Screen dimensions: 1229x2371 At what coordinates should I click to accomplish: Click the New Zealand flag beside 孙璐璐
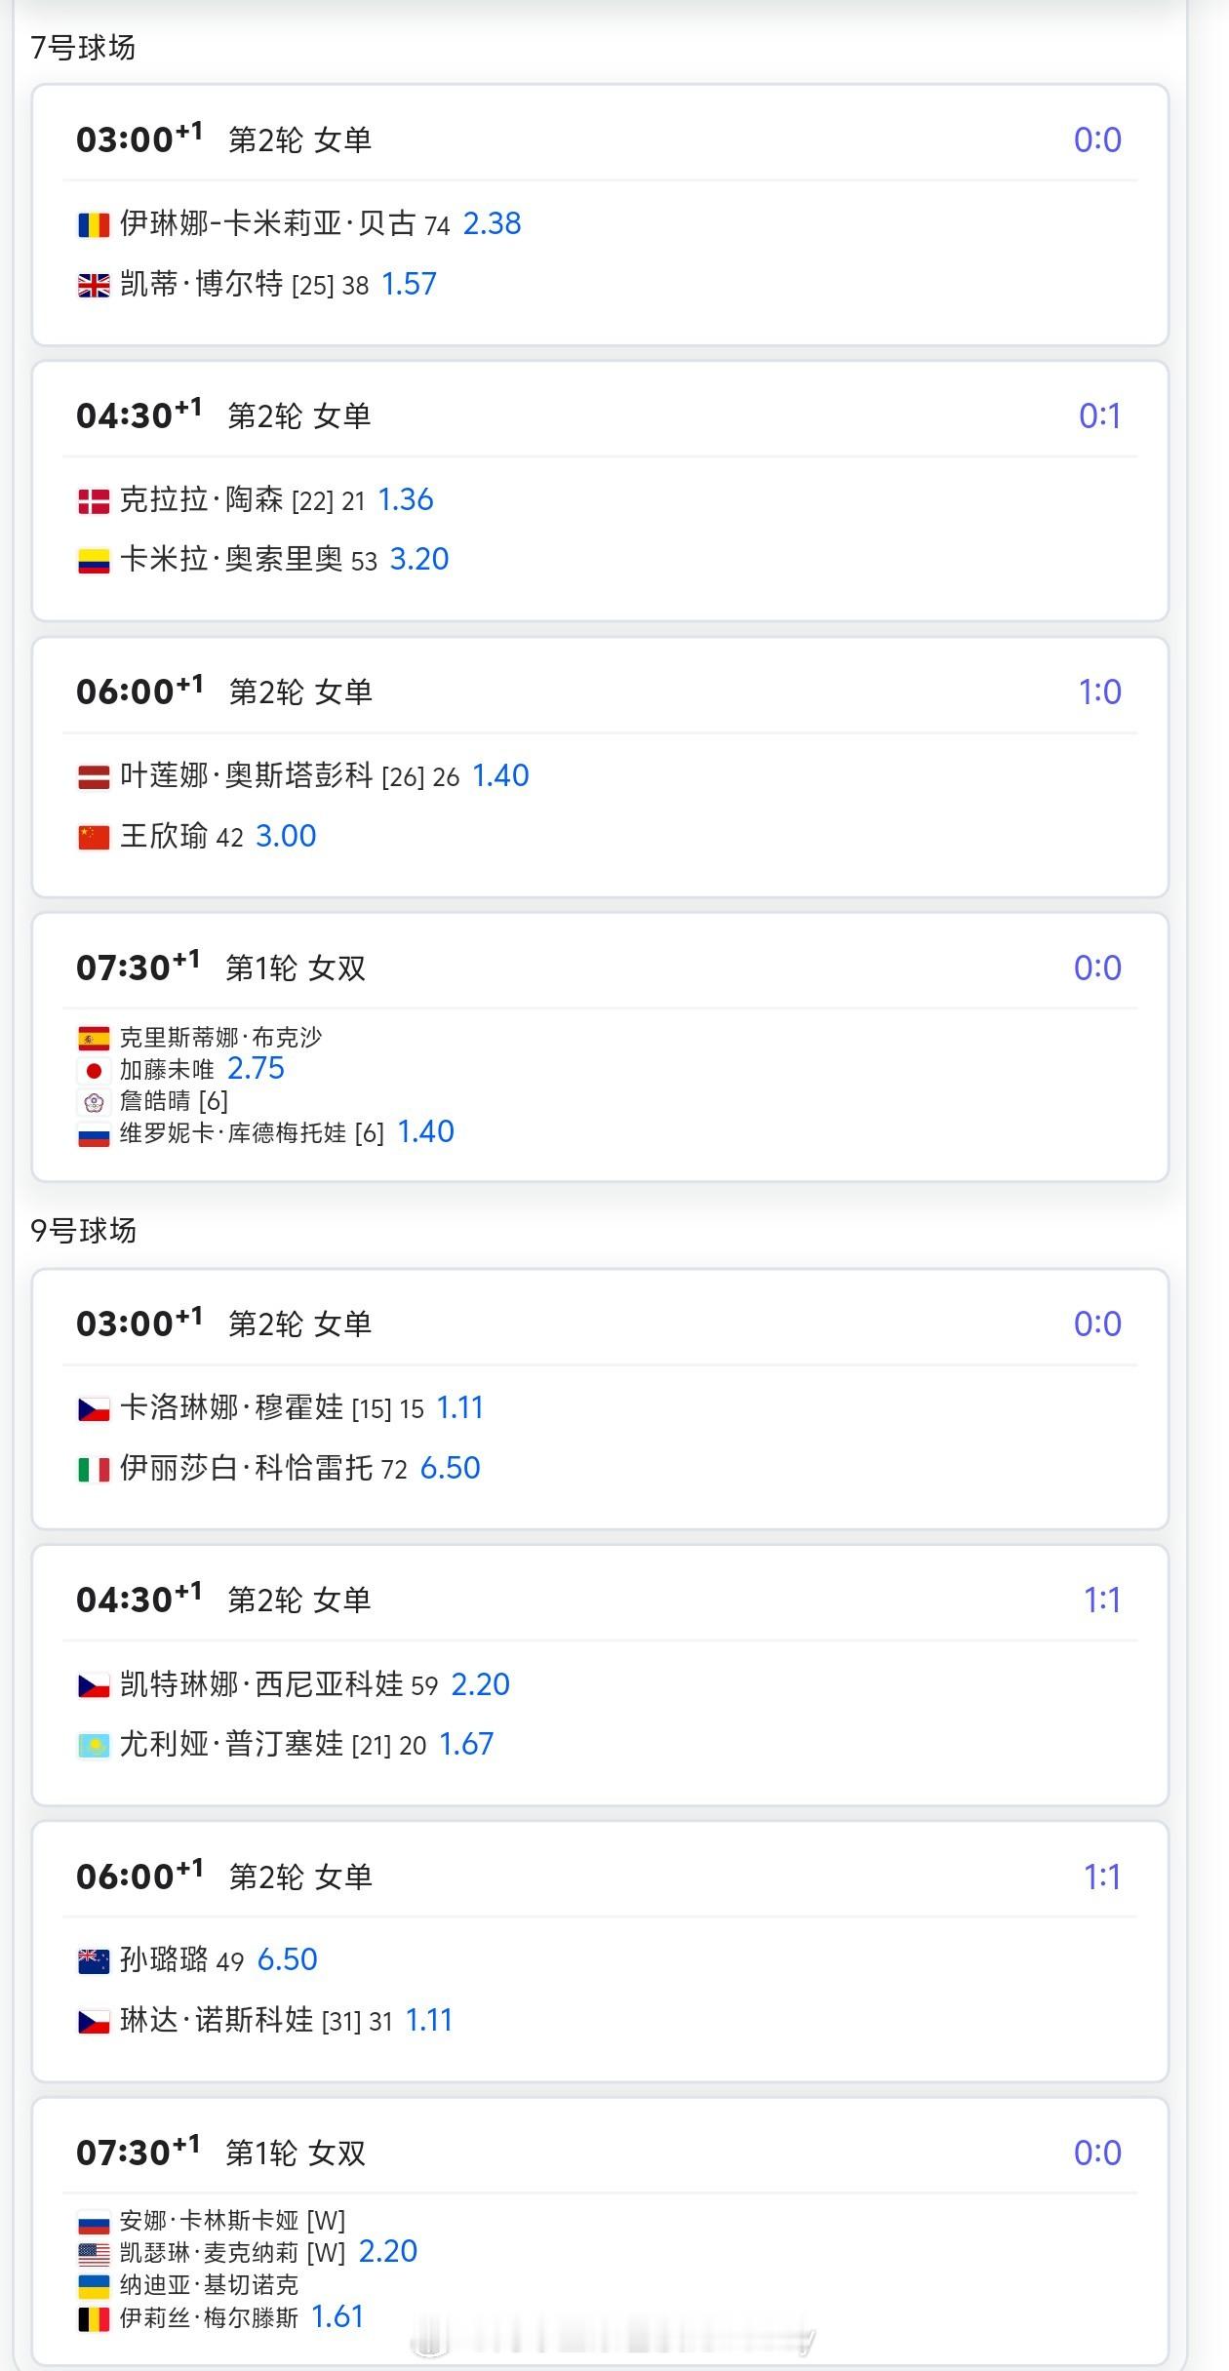(94, 1961)
